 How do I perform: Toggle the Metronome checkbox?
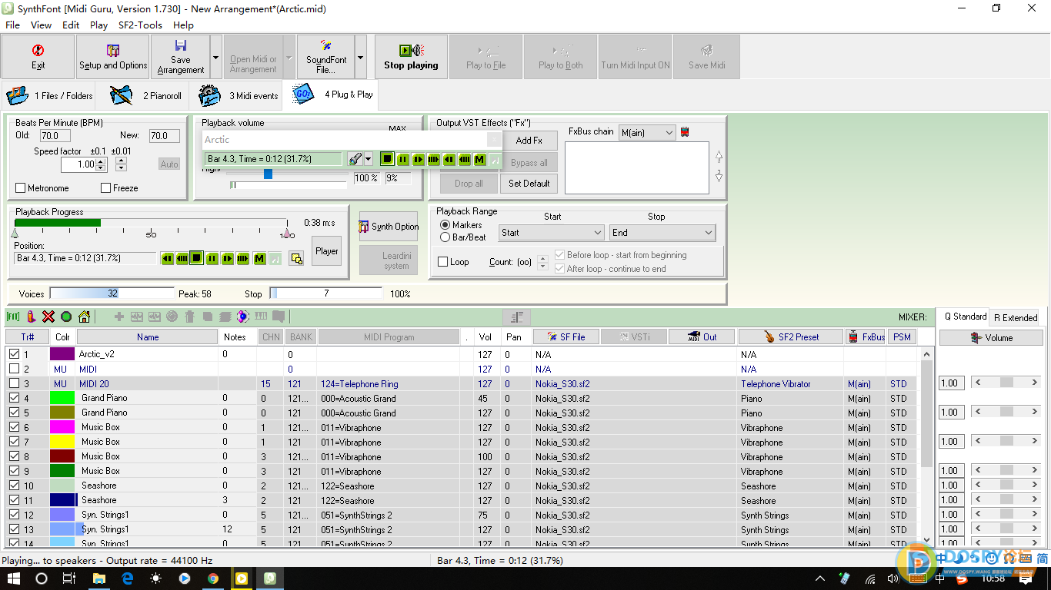pyautogui.click(x=21, y=188)
